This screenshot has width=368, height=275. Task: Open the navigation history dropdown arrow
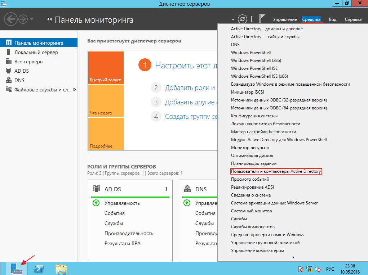point(32,19)
